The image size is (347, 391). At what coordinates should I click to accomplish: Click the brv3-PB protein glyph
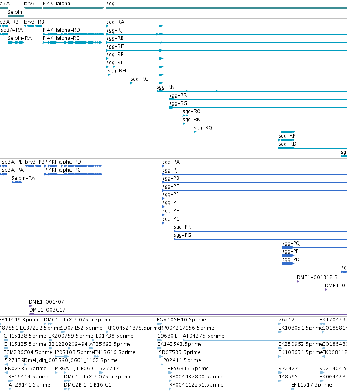(x=33, y=166)
